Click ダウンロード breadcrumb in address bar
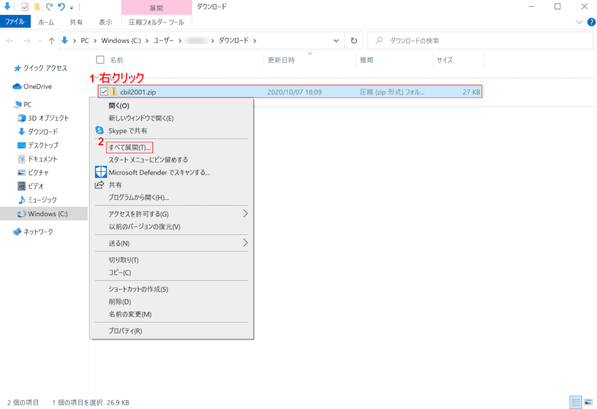This screenshot has width=597, height=409. click(x=233, y=40)
